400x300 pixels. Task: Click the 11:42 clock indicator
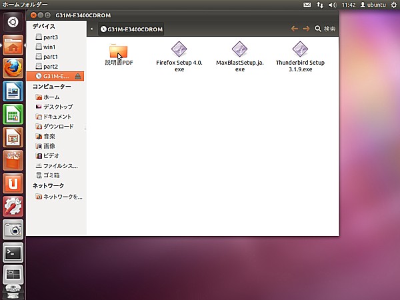349,5
